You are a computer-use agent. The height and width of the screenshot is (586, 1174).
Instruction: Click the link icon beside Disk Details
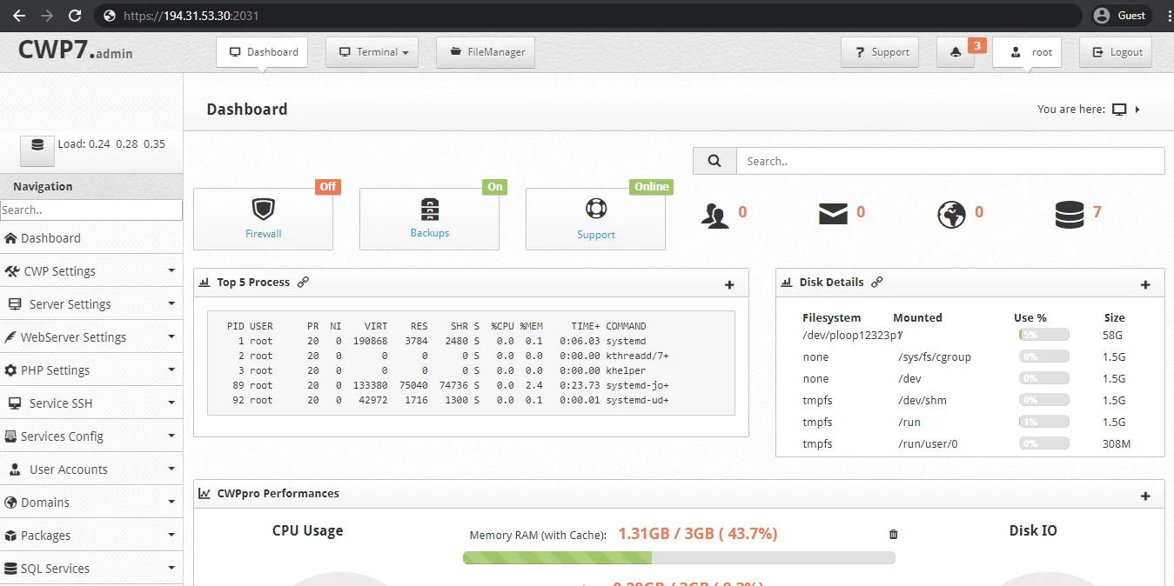point(877,283)
